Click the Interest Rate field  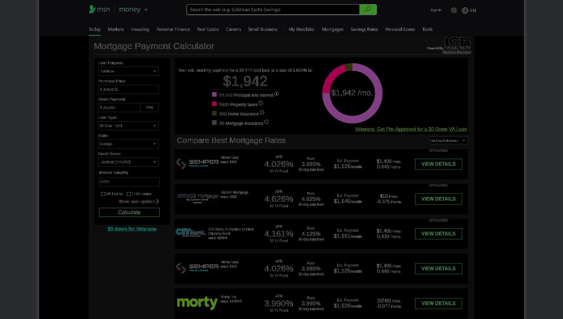coord(129,182)
